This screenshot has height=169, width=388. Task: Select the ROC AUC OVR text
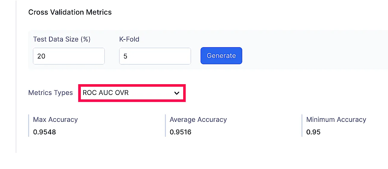(x=106, y=93)
